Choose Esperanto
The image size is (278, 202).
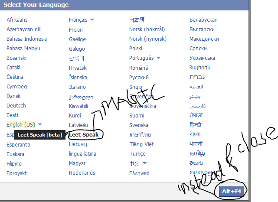(x=19, y=145)
